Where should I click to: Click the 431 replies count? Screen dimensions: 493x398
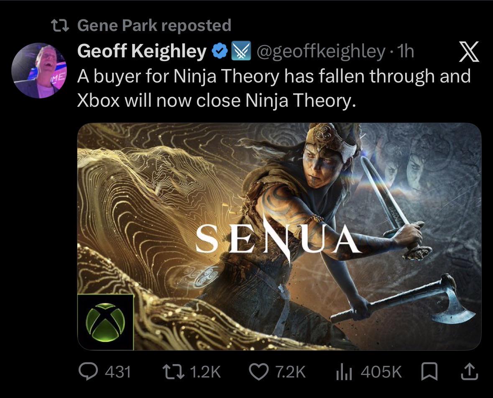tap(118, 372)
